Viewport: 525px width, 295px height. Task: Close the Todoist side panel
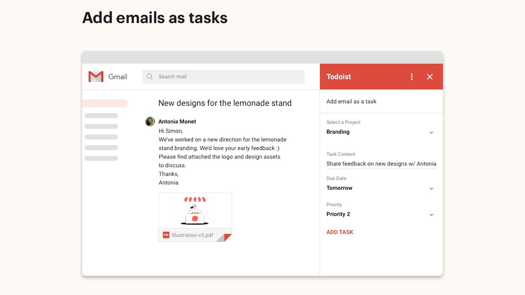pyautogui.click(x=429, y=77)
